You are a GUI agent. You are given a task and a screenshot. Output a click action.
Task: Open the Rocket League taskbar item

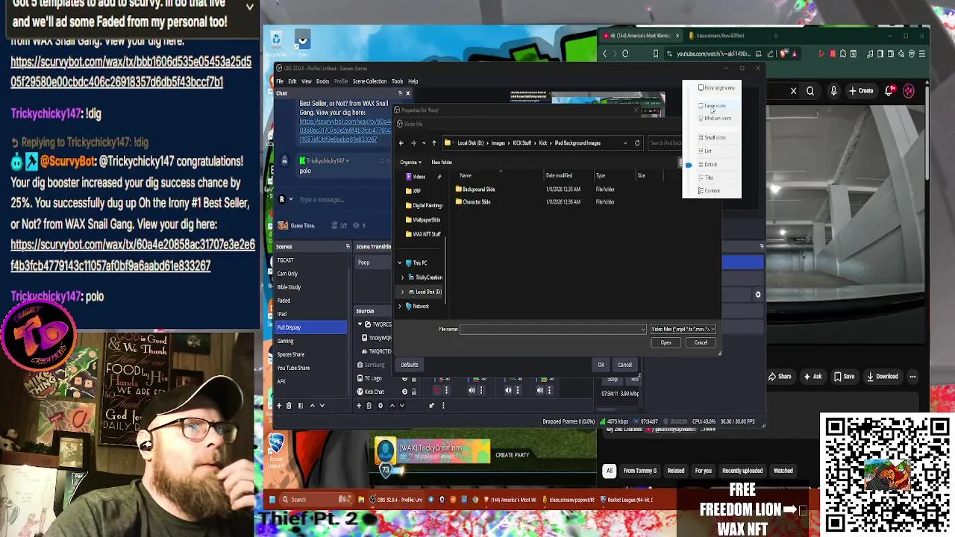pyautogui.click(x=627, y=500)
